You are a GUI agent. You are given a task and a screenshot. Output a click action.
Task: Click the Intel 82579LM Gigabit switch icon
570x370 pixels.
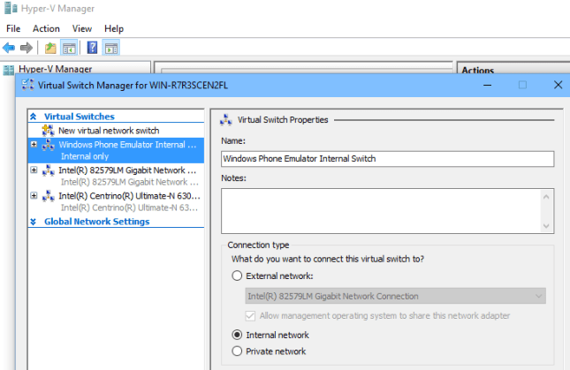pos(48,170)
